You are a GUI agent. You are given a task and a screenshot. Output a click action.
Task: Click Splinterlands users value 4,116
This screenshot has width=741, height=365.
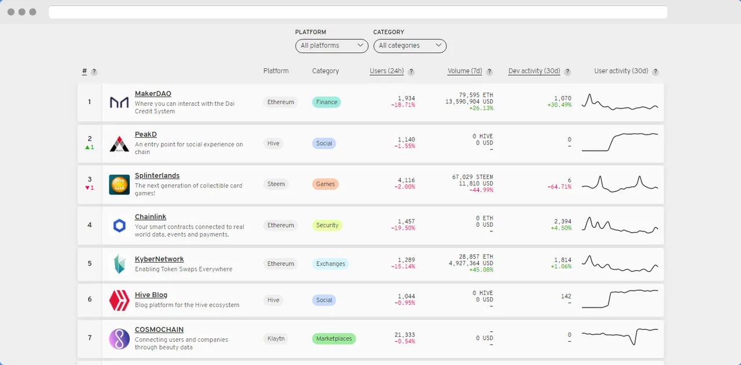[406, 180]
